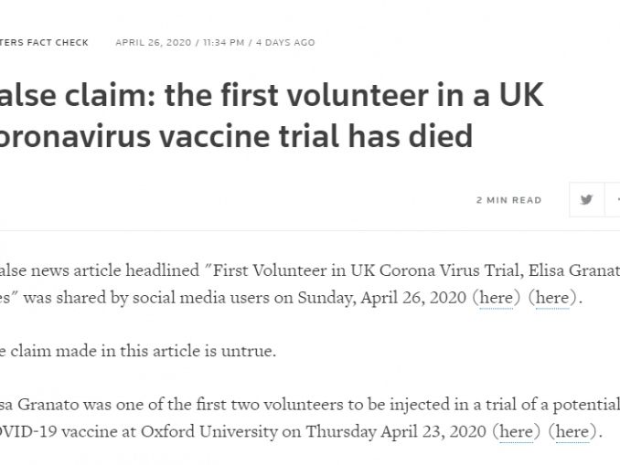Click the '4 DAYS AGO' label
This screenshot has width=620, height=465.
(x=285, y=42)
